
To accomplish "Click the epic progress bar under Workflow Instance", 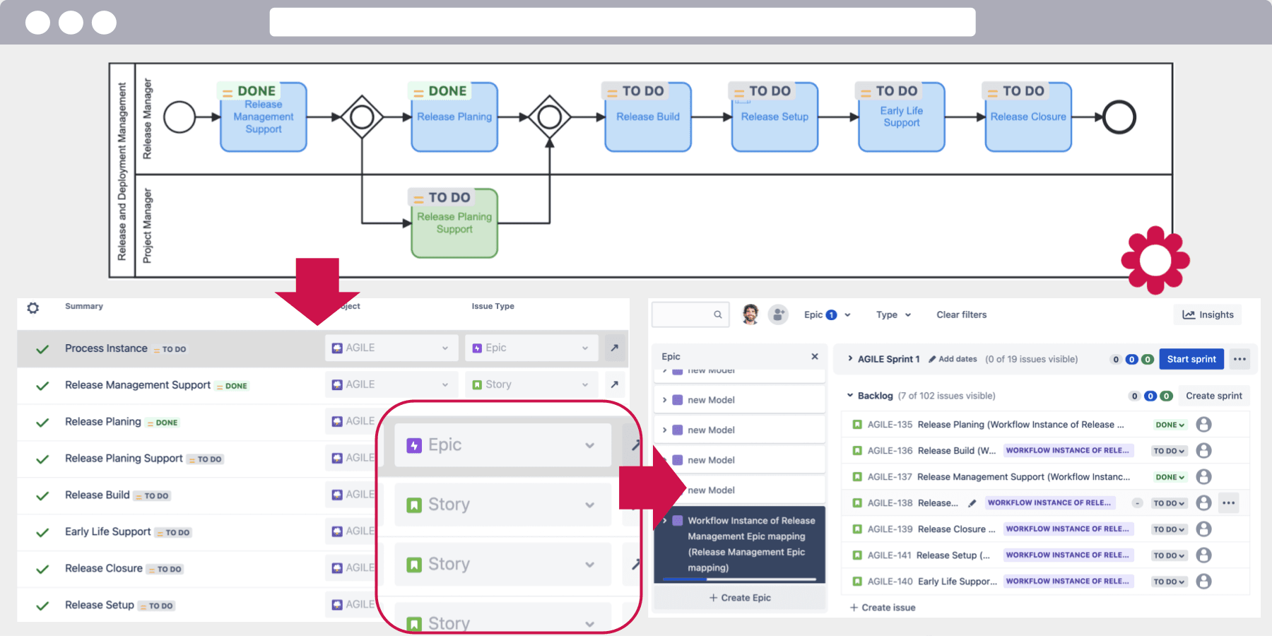I will [739, 579].
